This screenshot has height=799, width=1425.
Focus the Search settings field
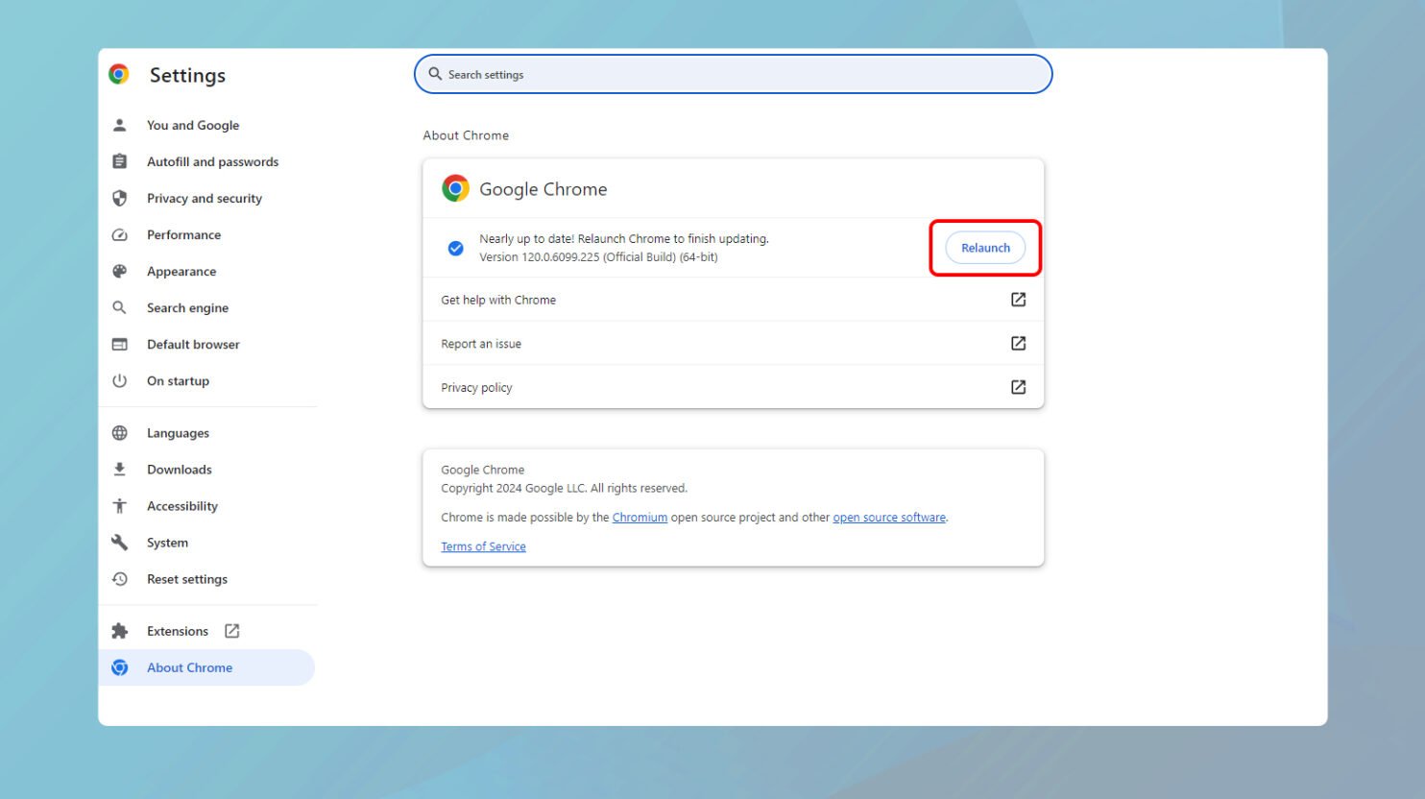(734, 74)
